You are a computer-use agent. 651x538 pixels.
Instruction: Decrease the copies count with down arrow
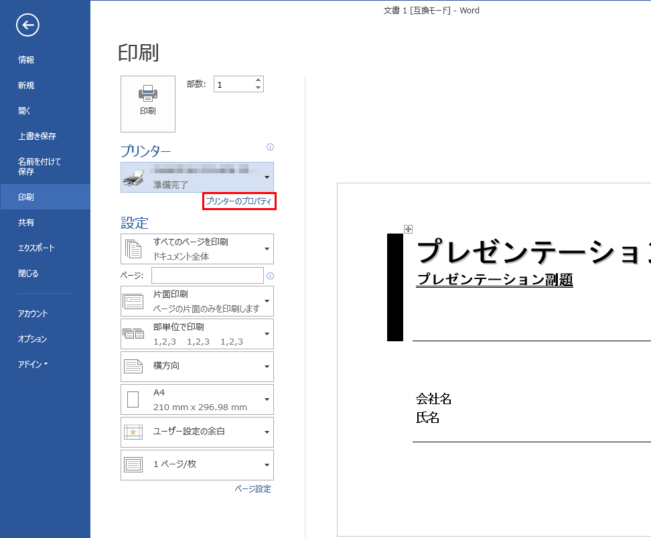(258, 88)
